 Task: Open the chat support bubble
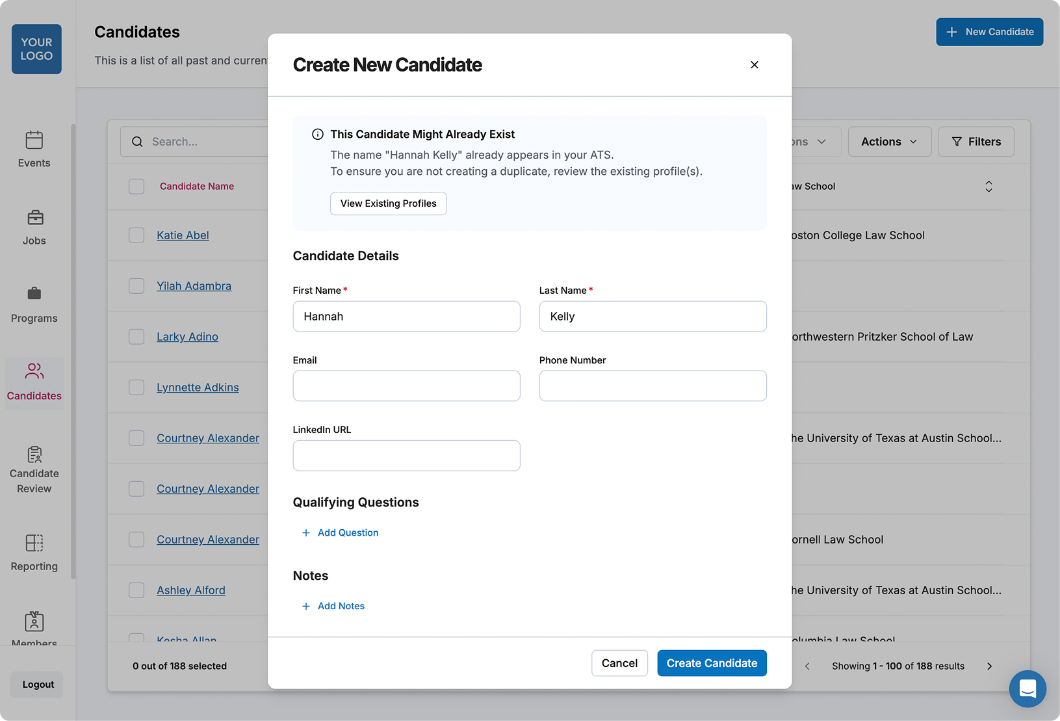[1028, 688]
